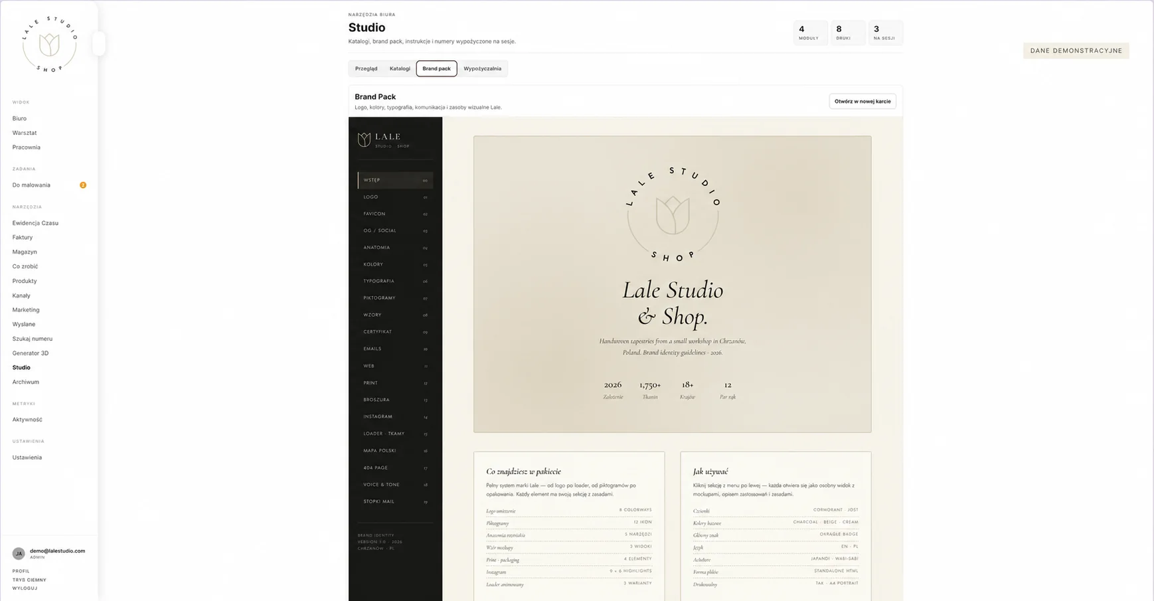Screen dimensions: 1154x601
Task: Switch to the Przegląd tab
Action: pyautogui.click(x=366, y=68)
